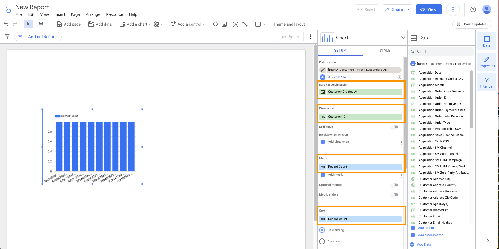Click Add quick filter
This screenshot has height=249, width=499.
38,37
